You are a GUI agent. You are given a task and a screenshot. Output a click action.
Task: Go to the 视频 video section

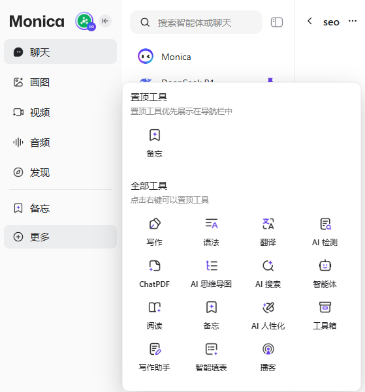[60, 112]
